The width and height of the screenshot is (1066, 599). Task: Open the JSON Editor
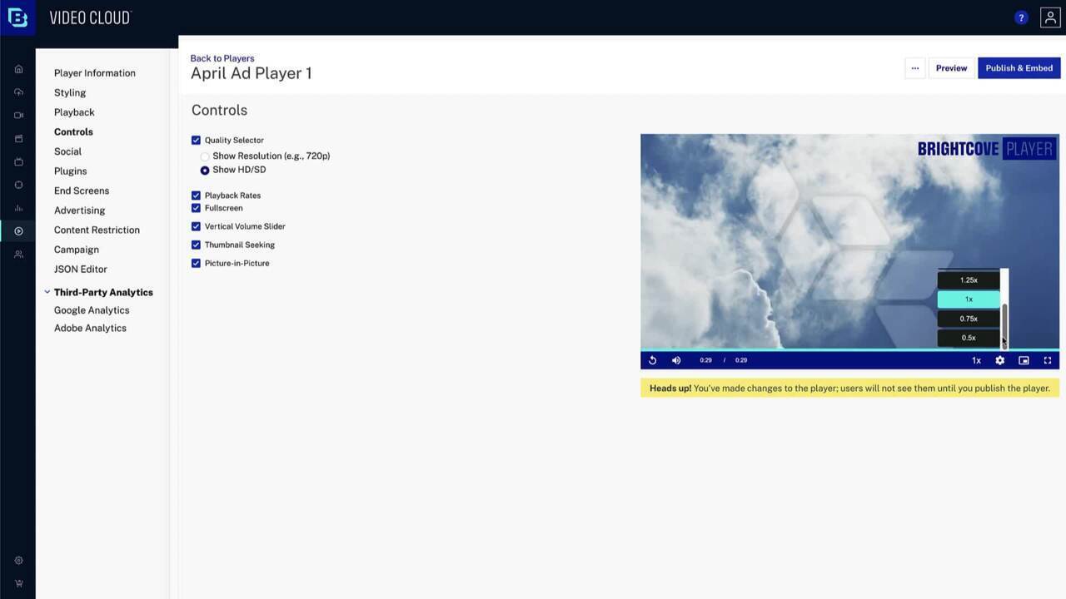coord(81,270)
